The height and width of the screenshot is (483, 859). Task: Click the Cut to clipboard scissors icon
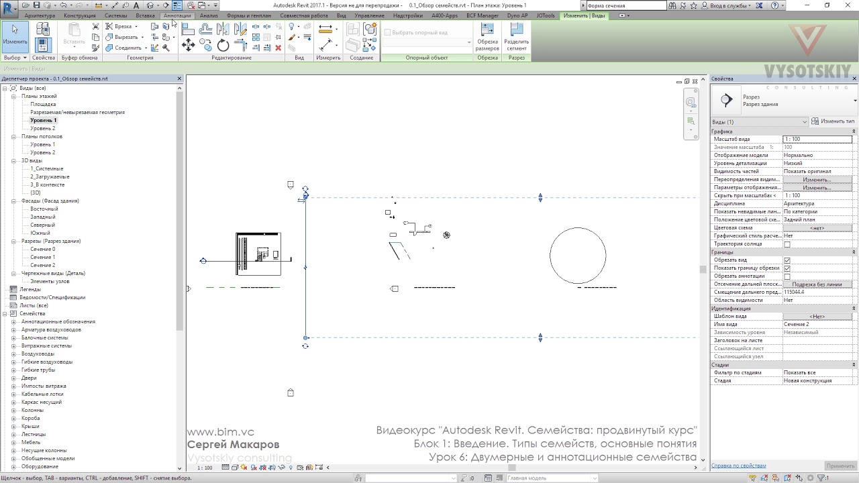point(95,27)
